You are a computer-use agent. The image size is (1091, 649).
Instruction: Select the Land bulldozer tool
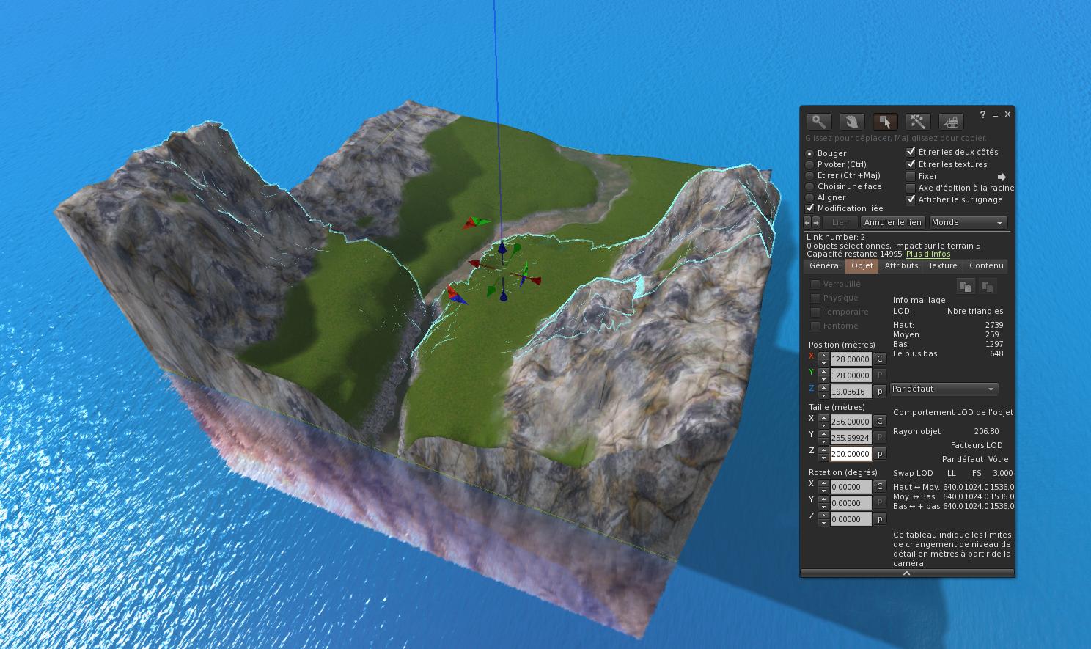(x=951, y=122)
